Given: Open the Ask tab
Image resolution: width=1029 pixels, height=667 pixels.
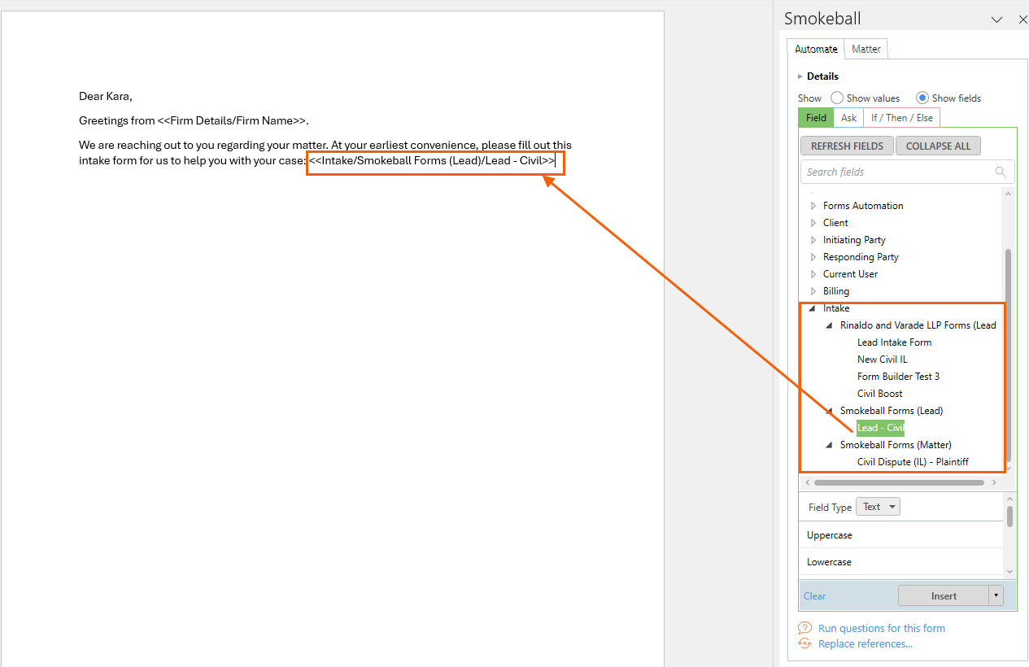Looking at the screenshot, I should point(848,118).
